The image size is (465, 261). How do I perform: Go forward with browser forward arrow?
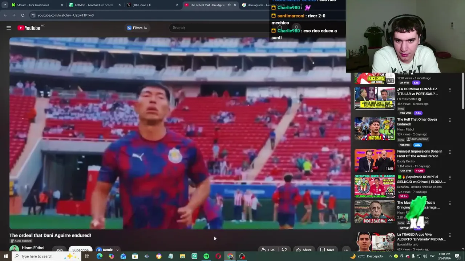14,15
